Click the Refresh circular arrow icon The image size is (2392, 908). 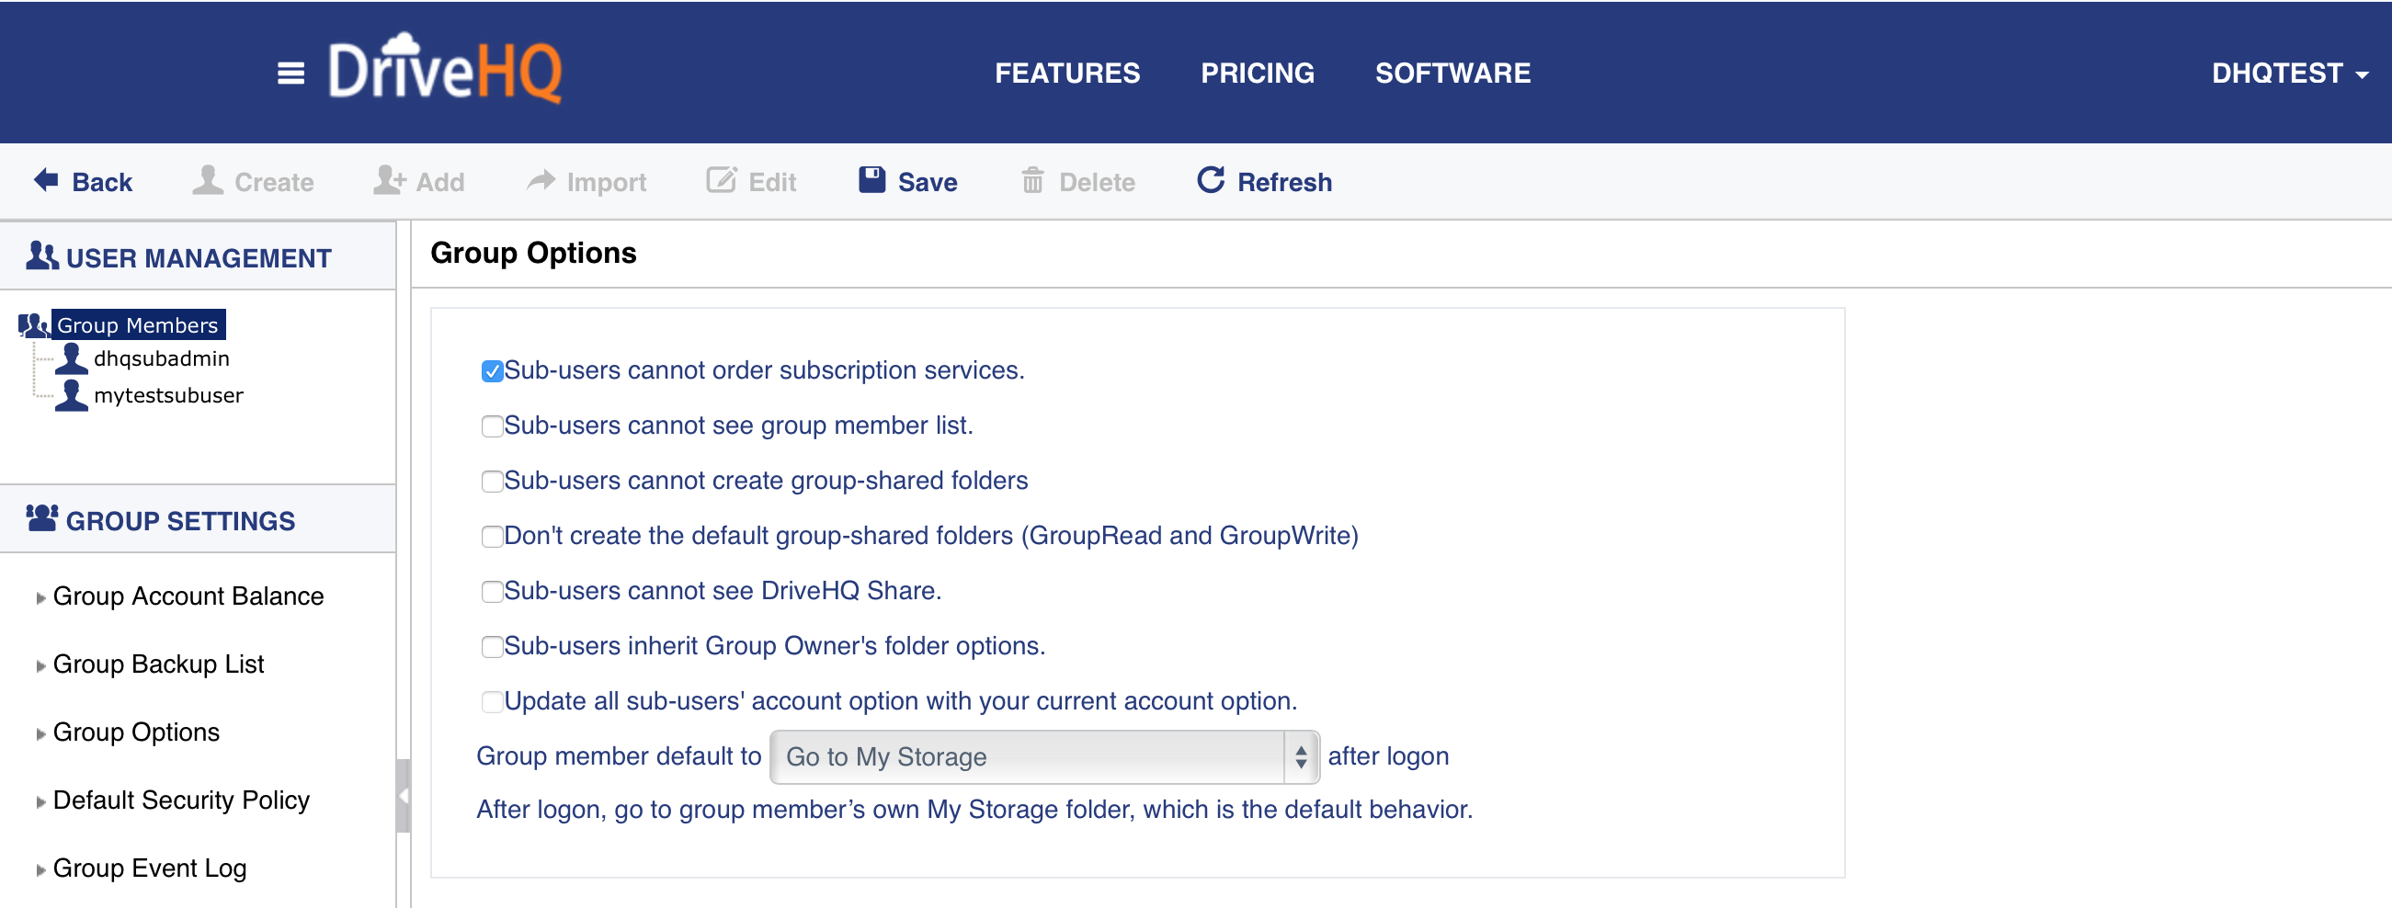[1210, 180]
